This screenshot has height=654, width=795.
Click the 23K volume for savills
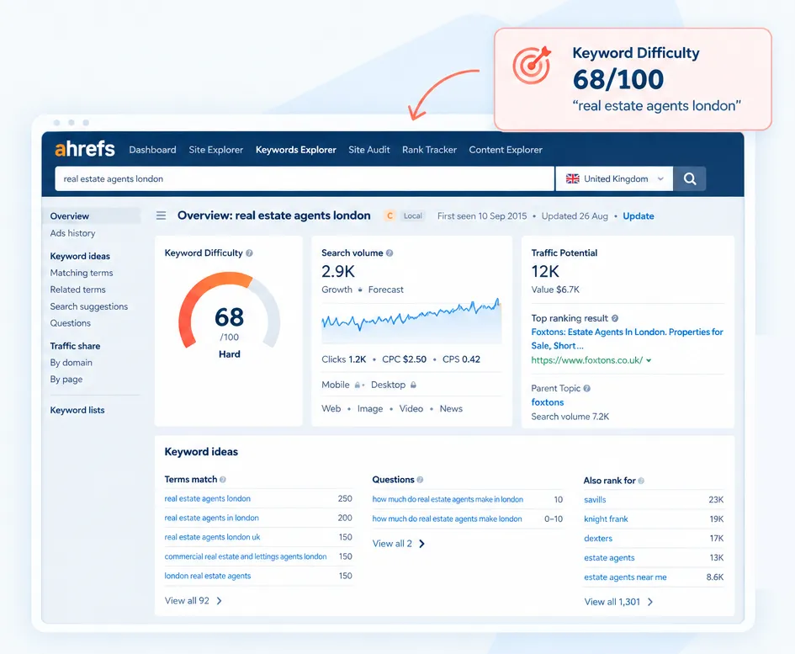pyautogui.click(x=716, y=500)
